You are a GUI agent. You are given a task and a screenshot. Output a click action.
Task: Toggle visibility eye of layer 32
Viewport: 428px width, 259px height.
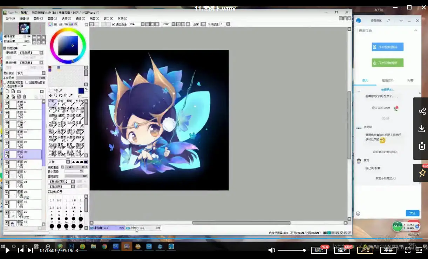(x=7, y=152)
